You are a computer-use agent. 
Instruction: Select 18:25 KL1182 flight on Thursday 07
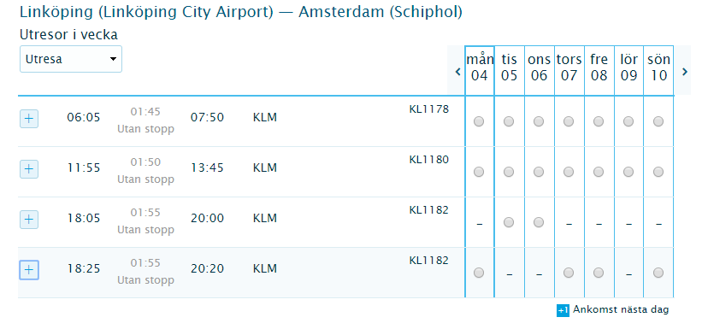(569, 273)
